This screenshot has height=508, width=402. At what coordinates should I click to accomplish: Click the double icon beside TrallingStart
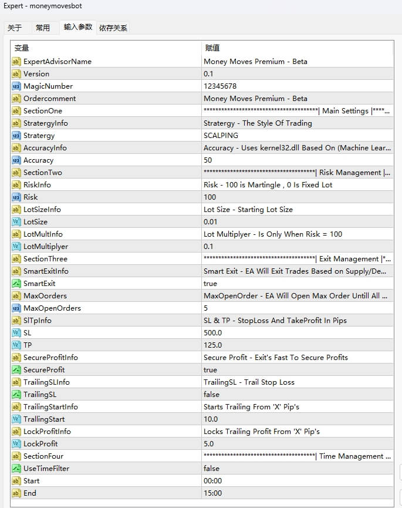(16, 419)
